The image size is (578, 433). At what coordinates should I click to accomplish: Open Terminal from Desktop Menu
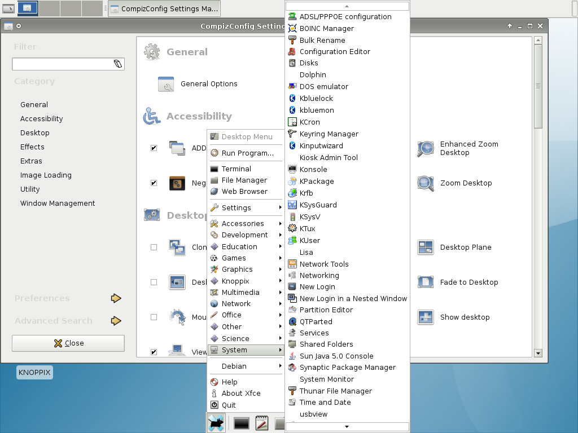[x=246, y=169]
